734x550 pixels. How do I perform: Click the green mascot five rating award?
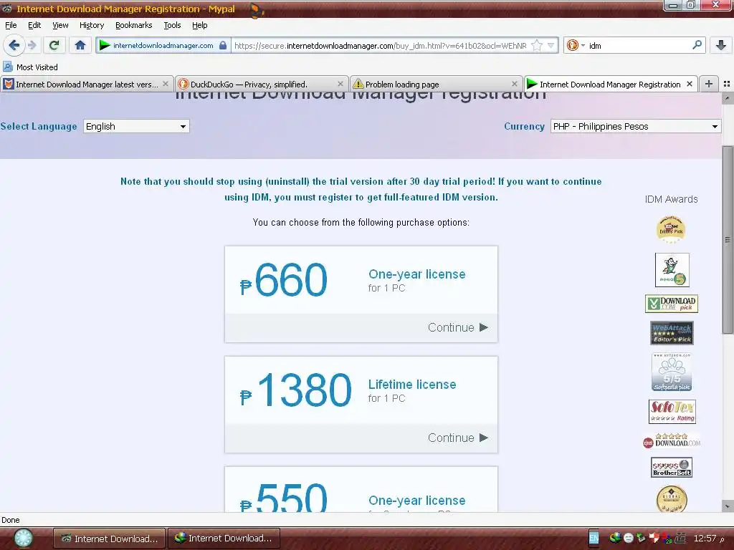672,270
